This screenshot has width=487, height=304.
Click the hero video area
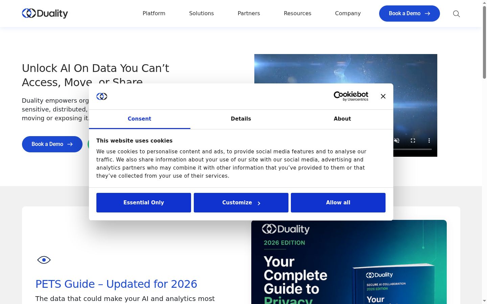346,69
